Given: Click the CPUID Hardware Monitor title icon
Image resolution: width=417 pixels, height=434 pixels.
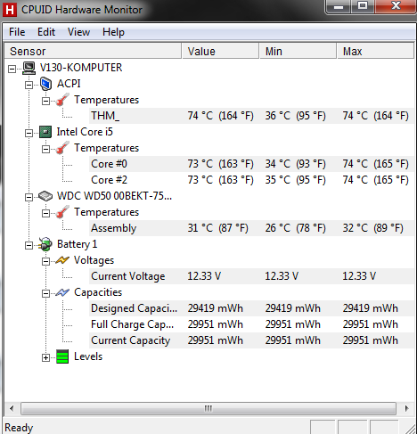Looking at the screenshot, I should (x=9, y=10).
